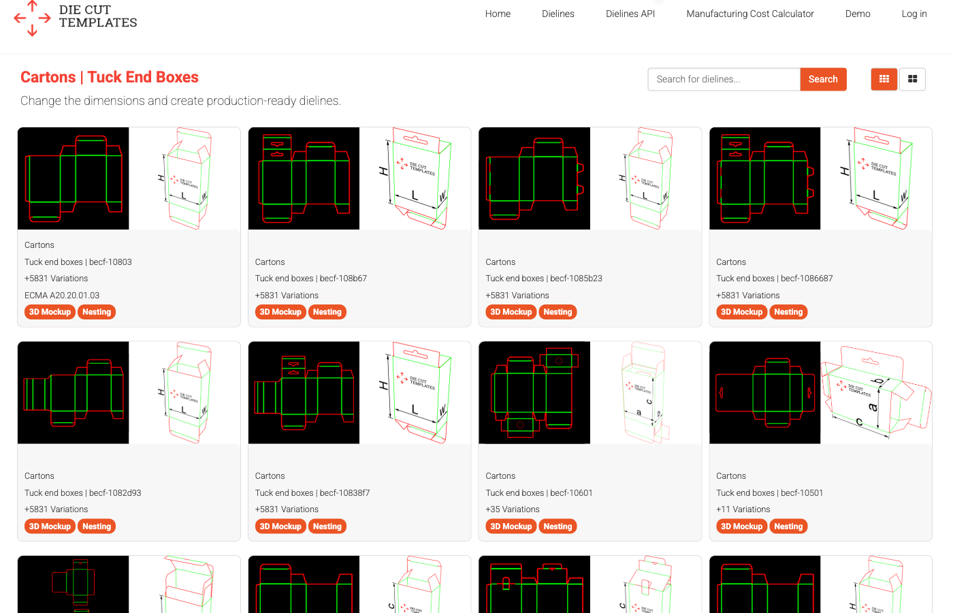Open 3D Mockup for becf-108b67
The width and height of the screenshot is (953, 613).
coord(280,312)
